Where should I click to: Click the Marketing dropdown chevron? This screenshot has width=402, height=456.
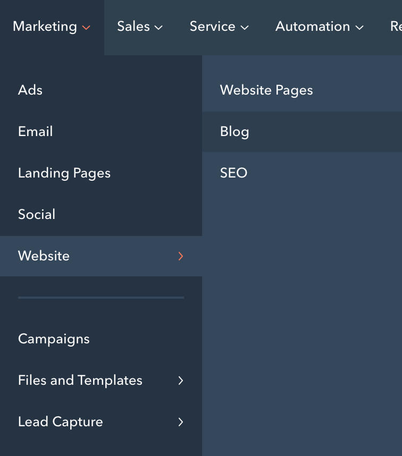pos(86,28)
